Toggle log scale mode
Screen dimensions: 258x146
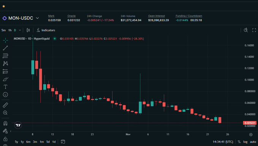(x=245, y=142)
